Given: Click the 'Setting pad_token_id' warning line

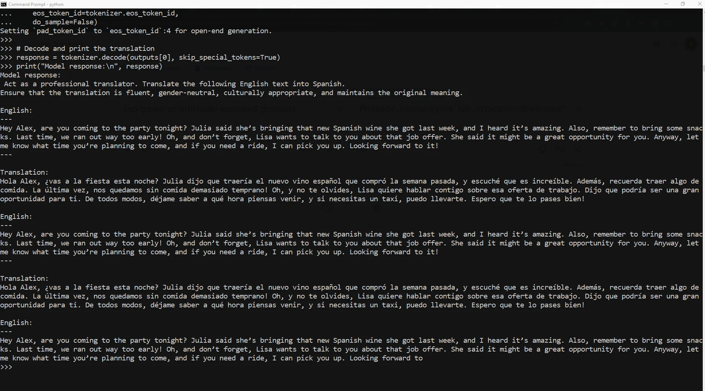Looking at the screenshot, I should [136, 31].
